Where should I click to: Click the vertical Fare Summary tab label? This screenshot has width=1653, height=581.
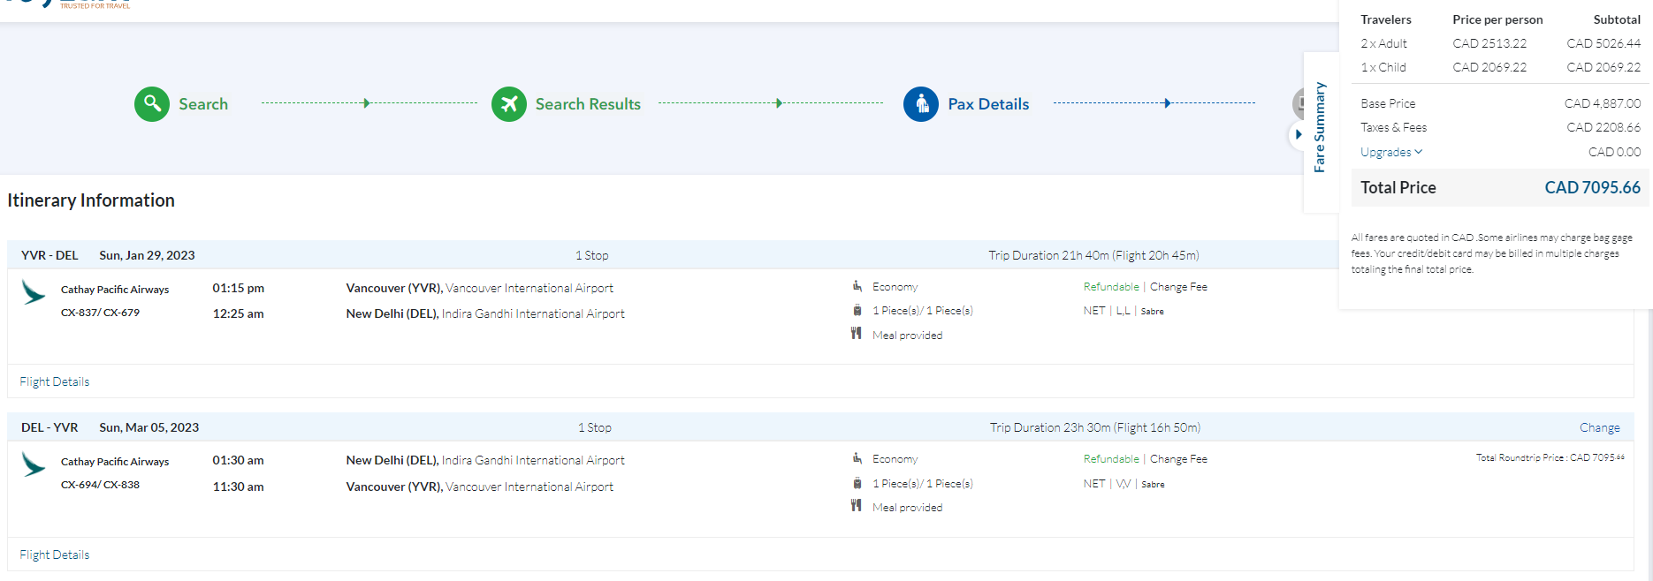pos(1319,127)
